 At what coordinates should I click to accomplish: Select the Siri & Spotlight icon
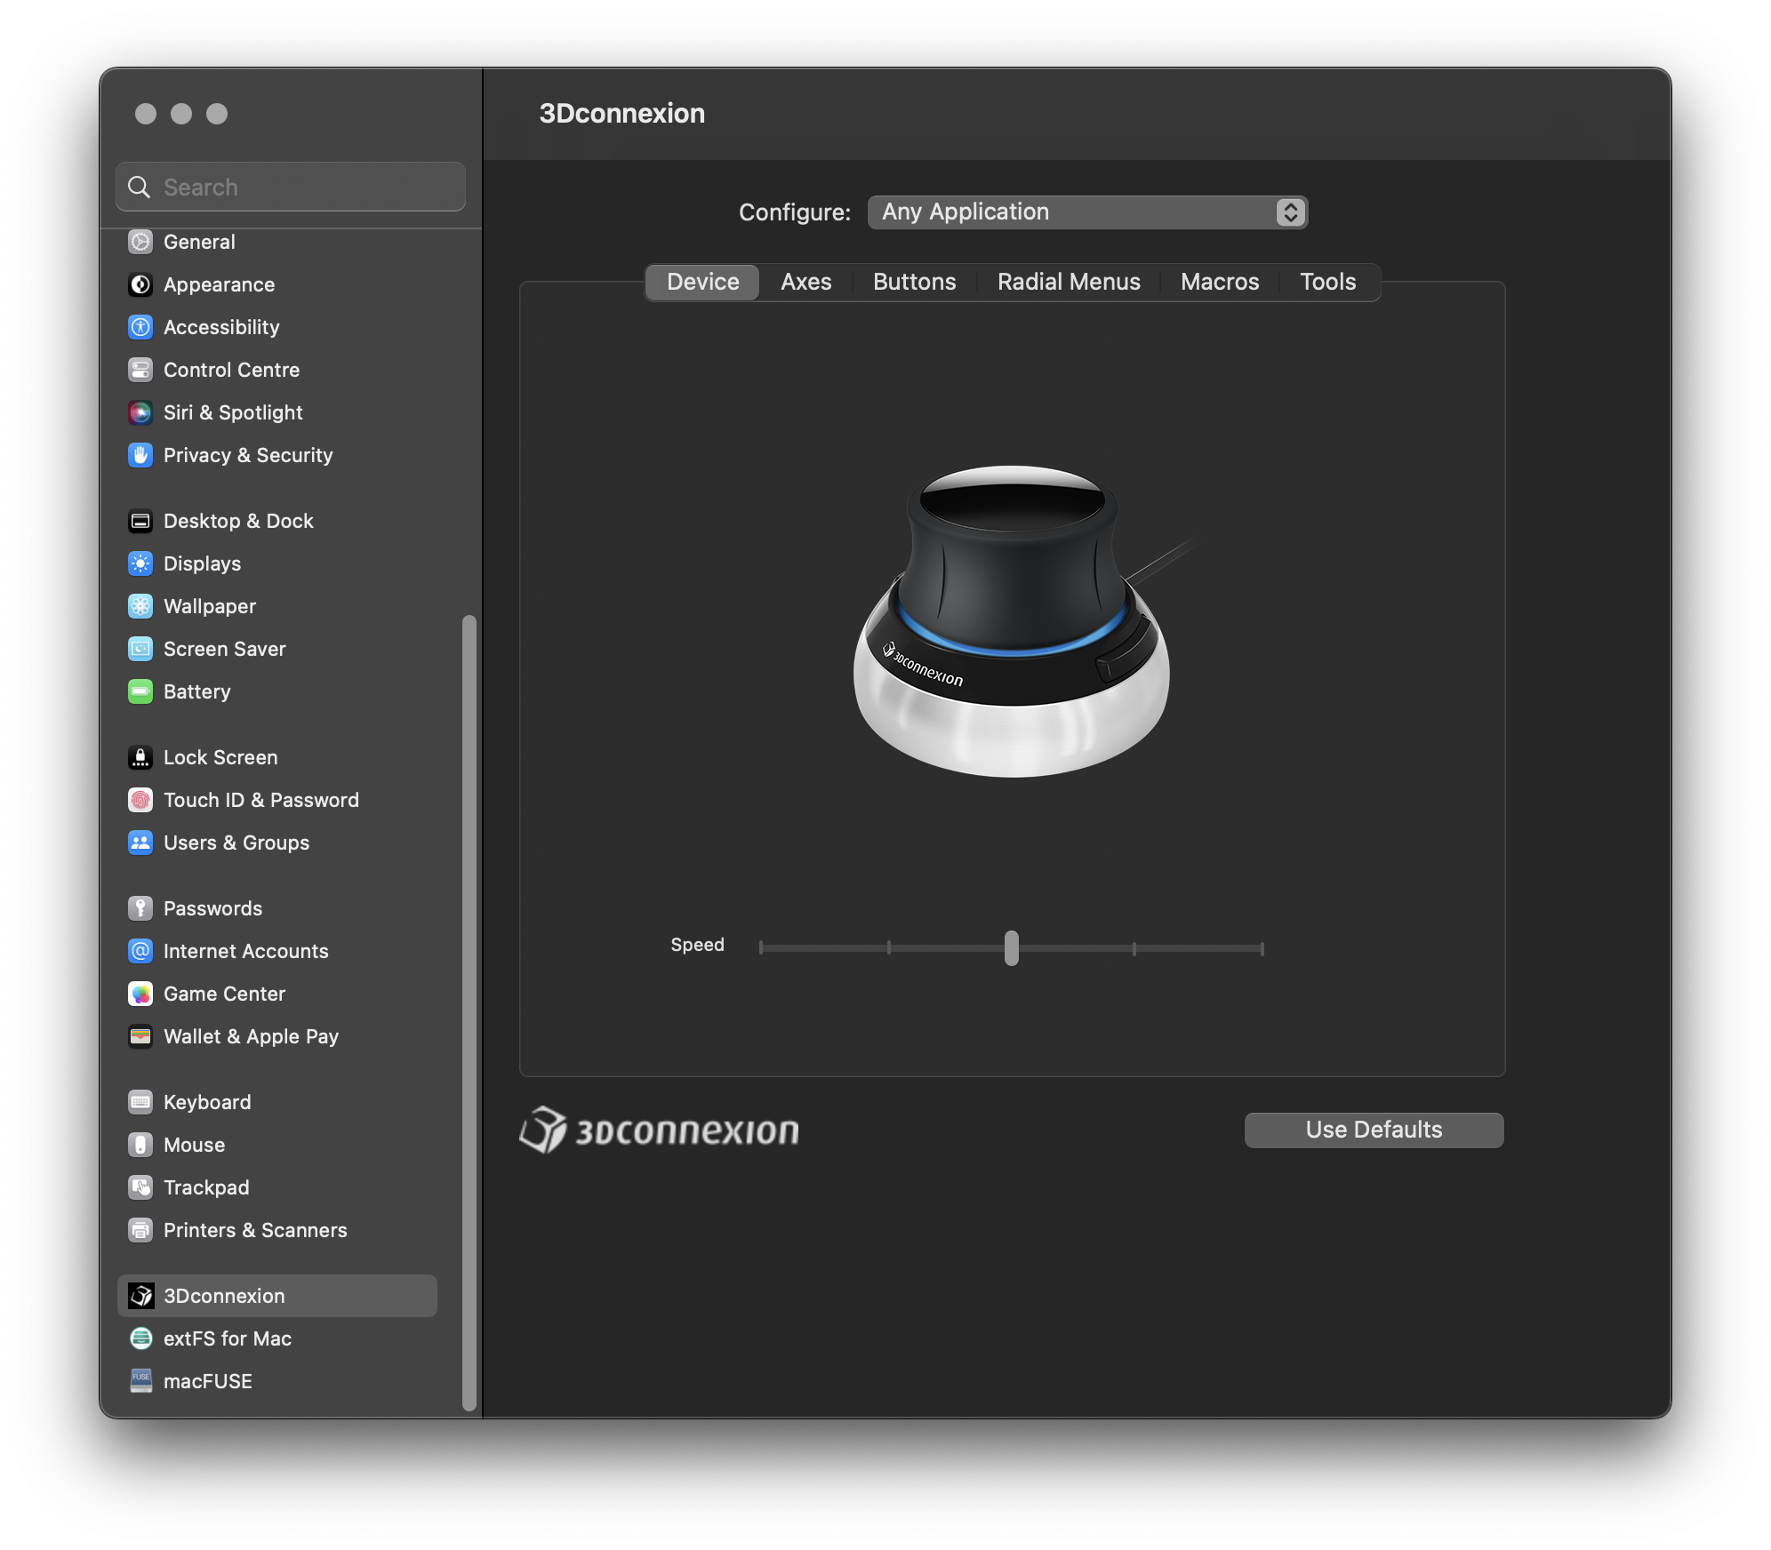(x=140, y=411)
